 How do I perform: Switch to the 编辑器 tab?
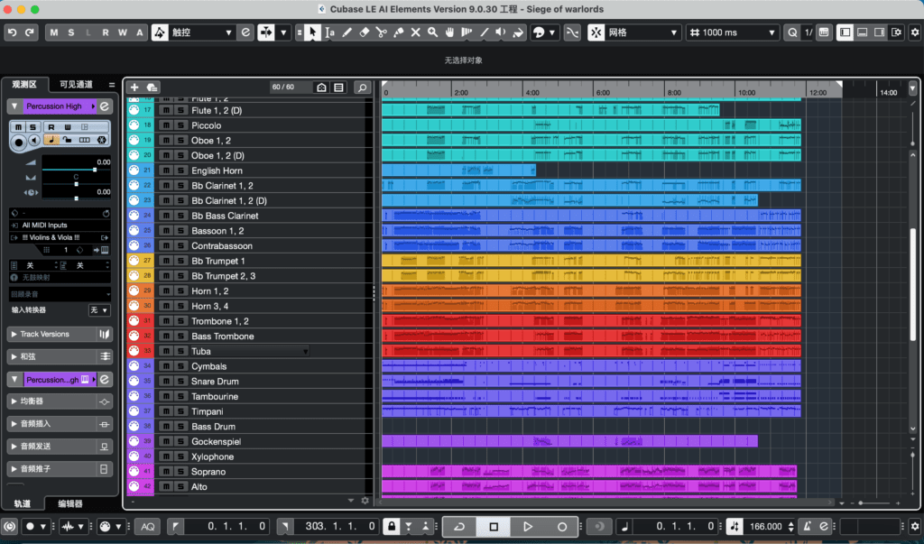[69, 503]
